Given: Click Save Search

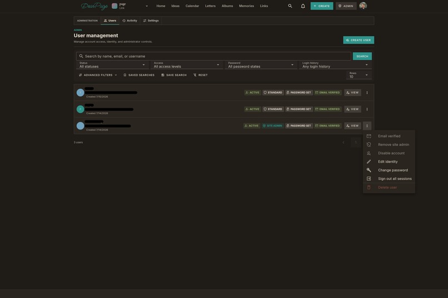Looking at the screenshot, I should (174, 75).
